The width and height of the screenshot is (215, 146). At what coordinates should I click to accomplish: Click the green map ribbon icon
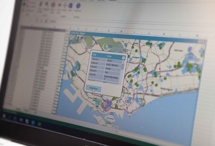[46, 5]
